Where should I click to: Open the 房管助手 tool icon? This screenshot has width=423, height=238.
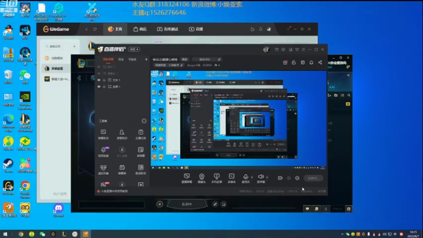coord(122,134)
